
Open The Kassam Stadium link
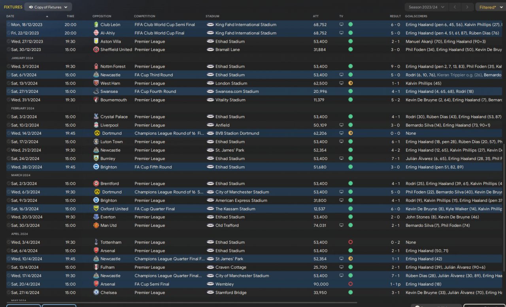pos(235,209)
